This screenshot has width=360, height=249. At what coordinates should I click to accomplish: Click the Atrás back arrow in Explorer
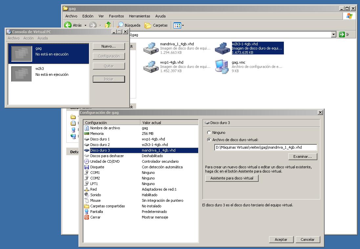point(68,25)
